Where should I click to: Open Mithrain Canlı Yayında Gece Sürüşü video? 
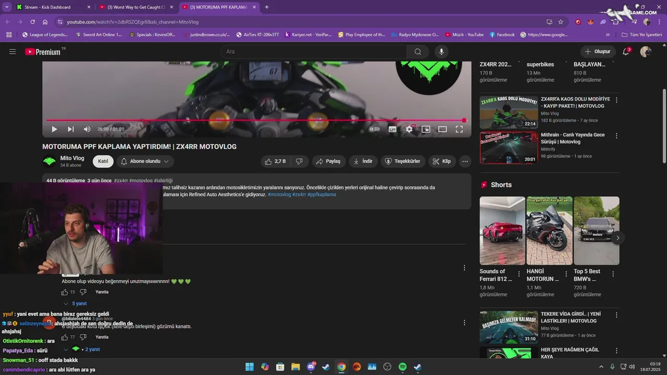coord(509,147)
